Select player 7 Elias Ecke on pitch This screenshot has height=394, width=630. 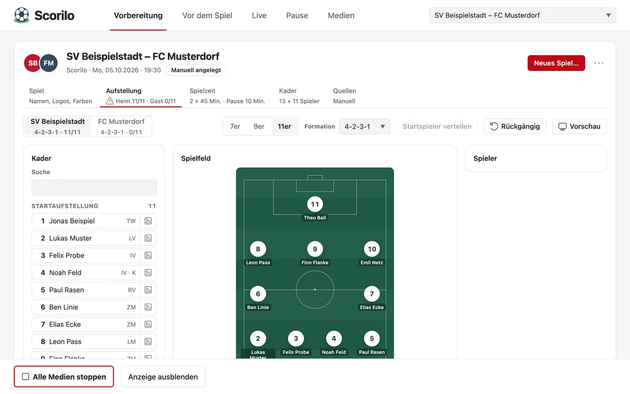coord(372,298)
